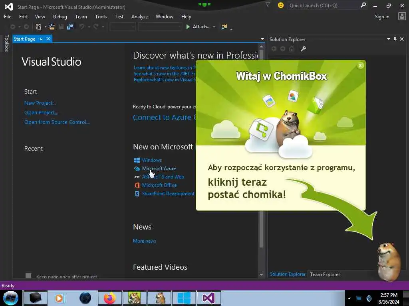Close the Start Page tab
409x306 pixels.
point(48,39)
